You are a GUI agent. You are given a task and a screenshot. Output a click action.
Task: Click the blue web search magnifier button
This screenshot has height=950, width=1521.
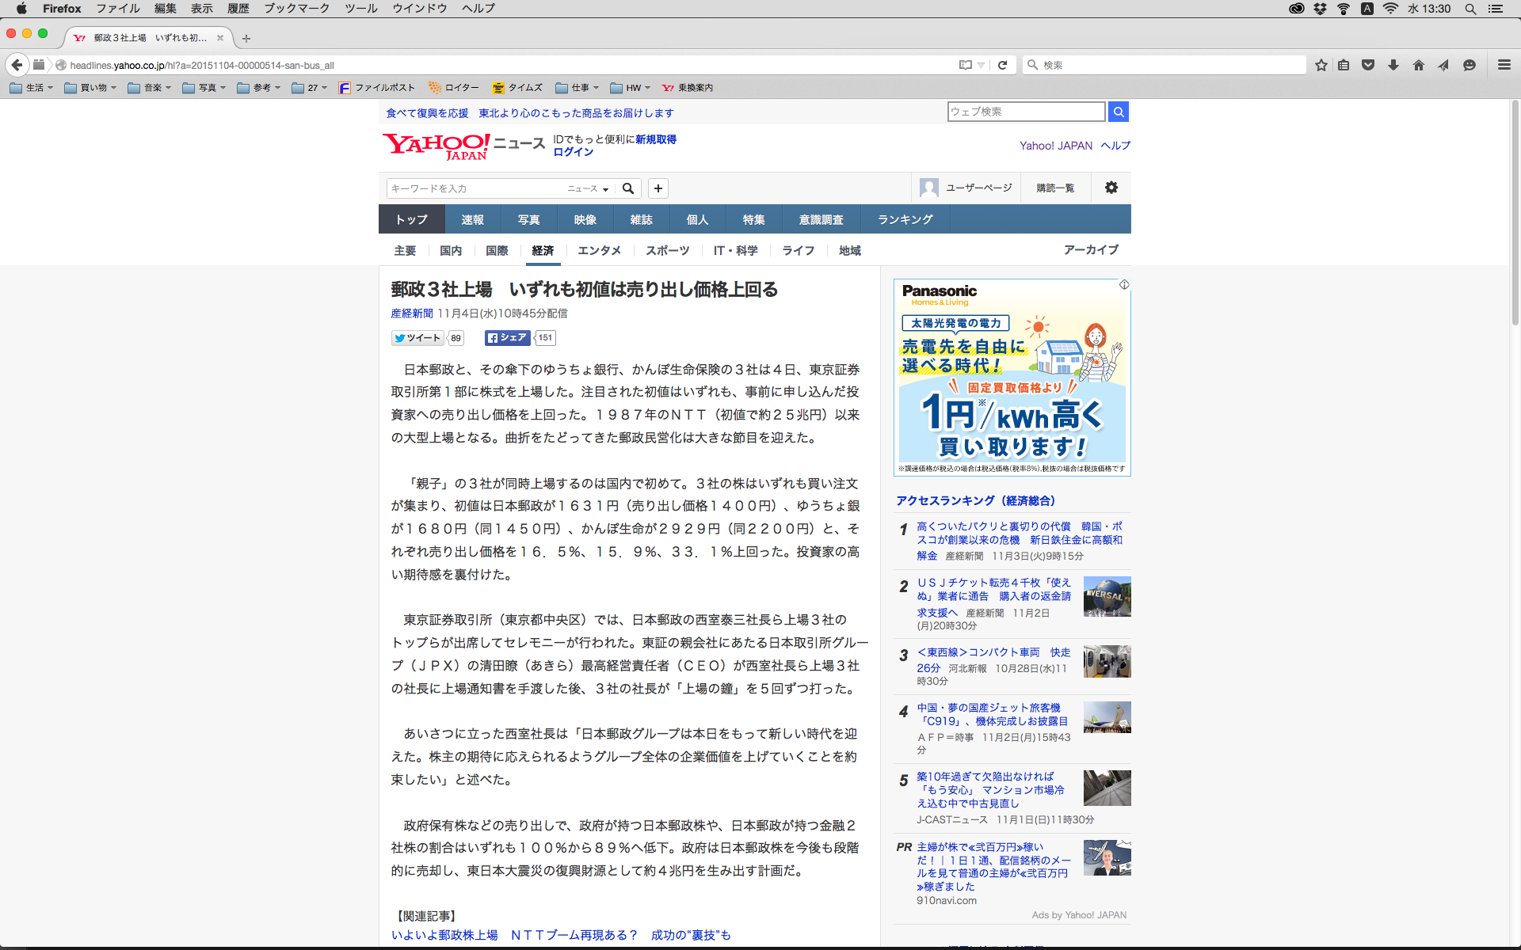[x=1118, y=112]
